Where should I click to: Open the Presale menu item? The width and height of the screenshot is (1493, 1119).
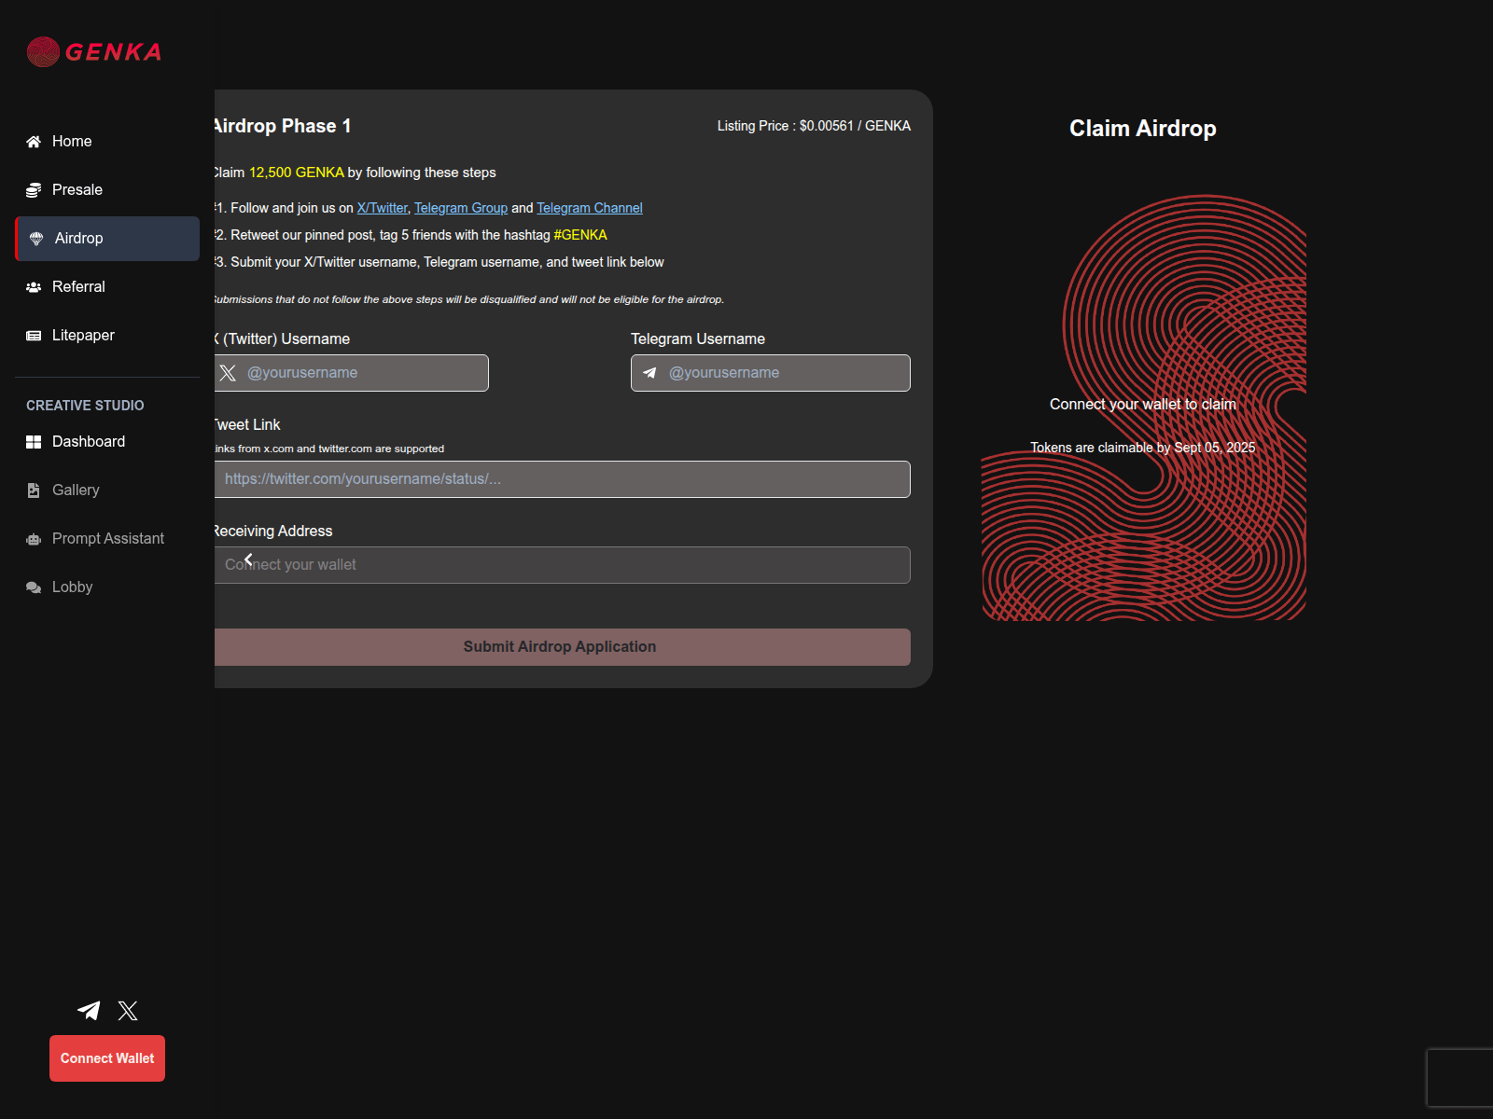107,190
